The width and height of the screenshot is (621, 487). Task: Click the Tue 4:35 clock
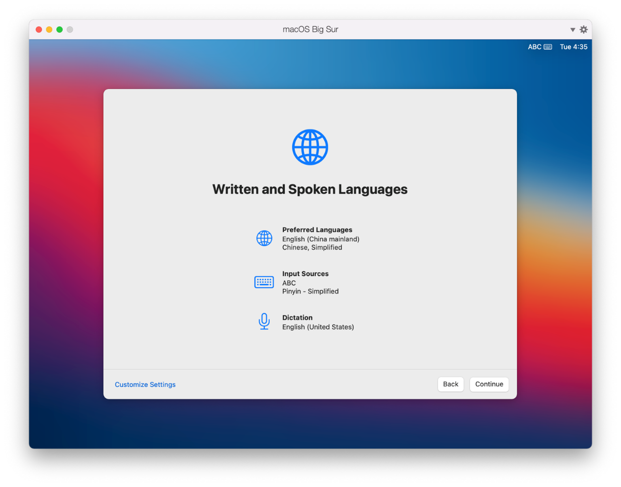pos(574,47)
